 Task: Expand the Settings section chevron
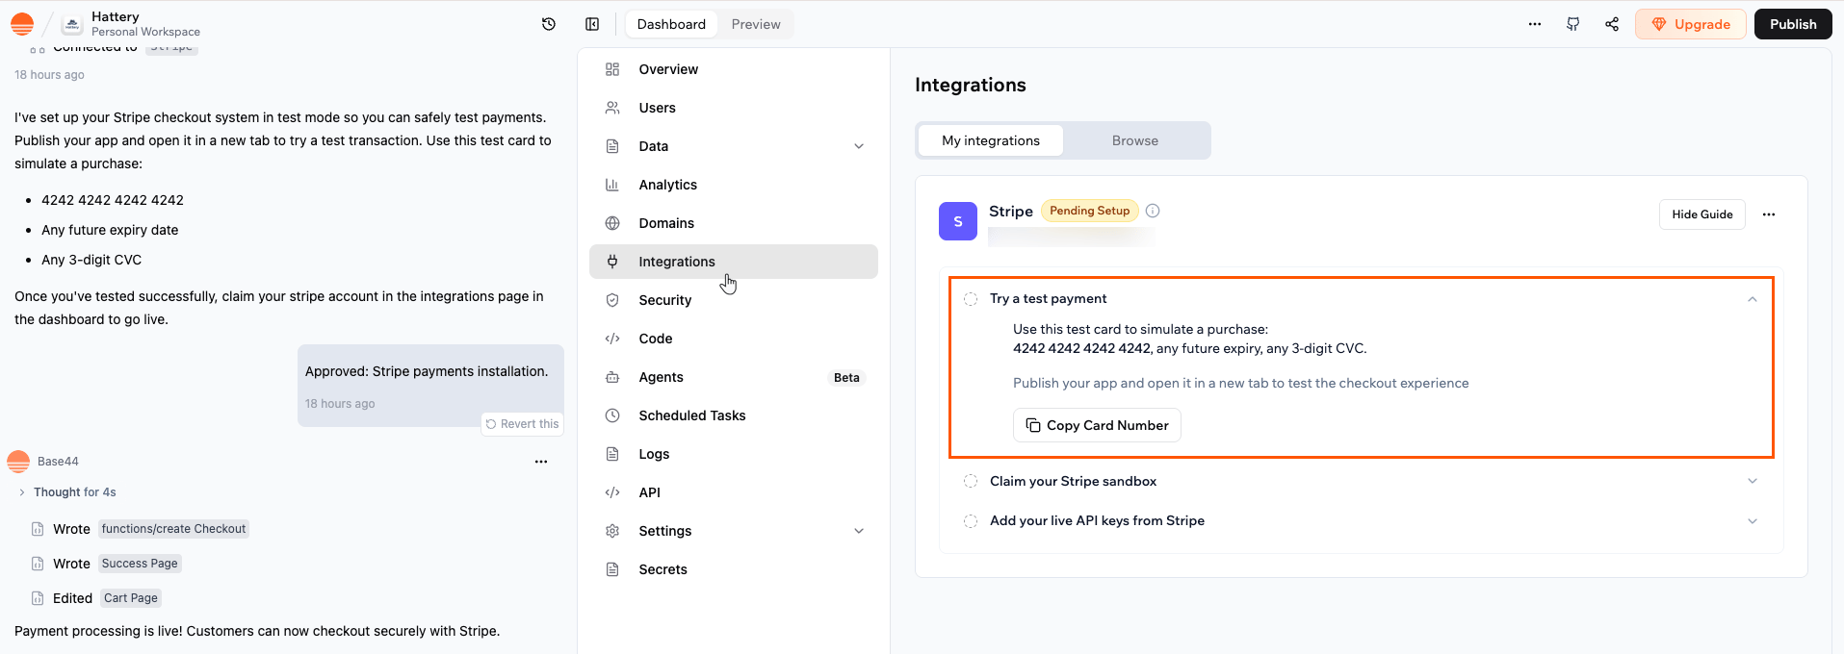pyautogui.click(x=859, y=531)
